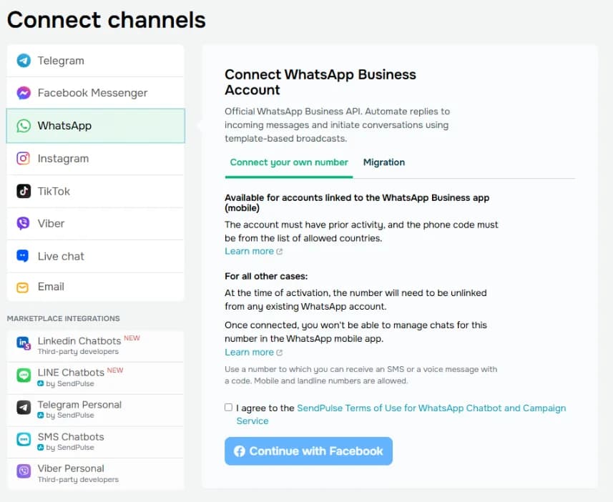This screenshot has width=613, height=502.
Task: Open Learn more link under other cases
Action: [x=253, y=353]
